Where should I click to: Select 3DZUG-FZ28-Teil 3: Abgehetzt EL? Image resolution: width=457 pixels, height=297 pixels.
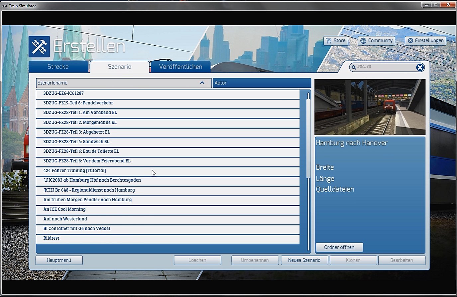pyautogui.click(x=168, y=132)
